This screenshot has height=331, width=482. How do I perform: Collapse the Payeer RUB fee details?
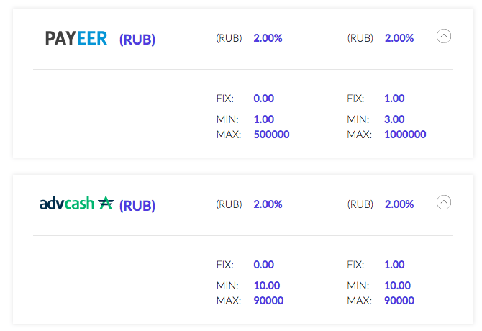[x=444, y=36]
